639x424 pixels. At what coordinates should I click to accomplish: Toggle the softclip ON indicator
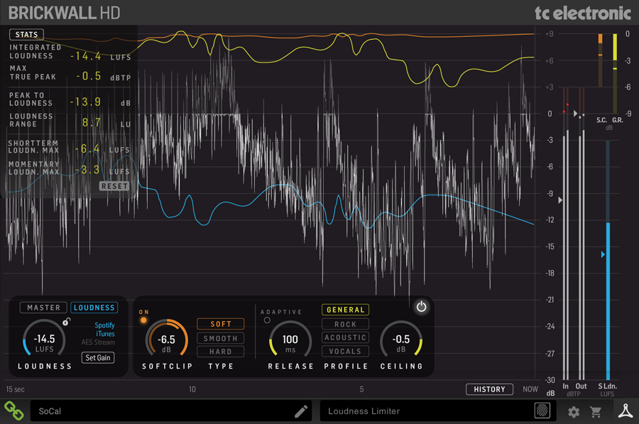click(144, 320)
